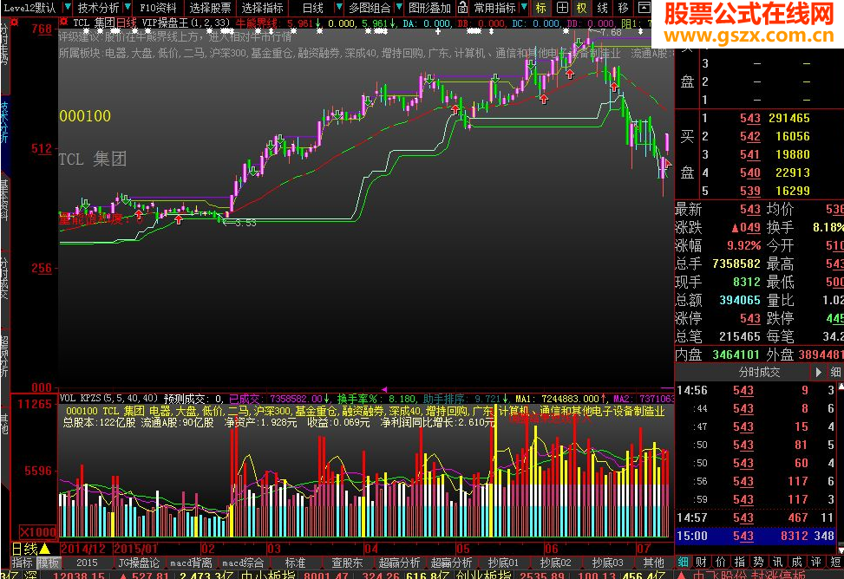The image size is (844, 579).
Task: Click bid row 2 price 542
Action: click(749, 136)
